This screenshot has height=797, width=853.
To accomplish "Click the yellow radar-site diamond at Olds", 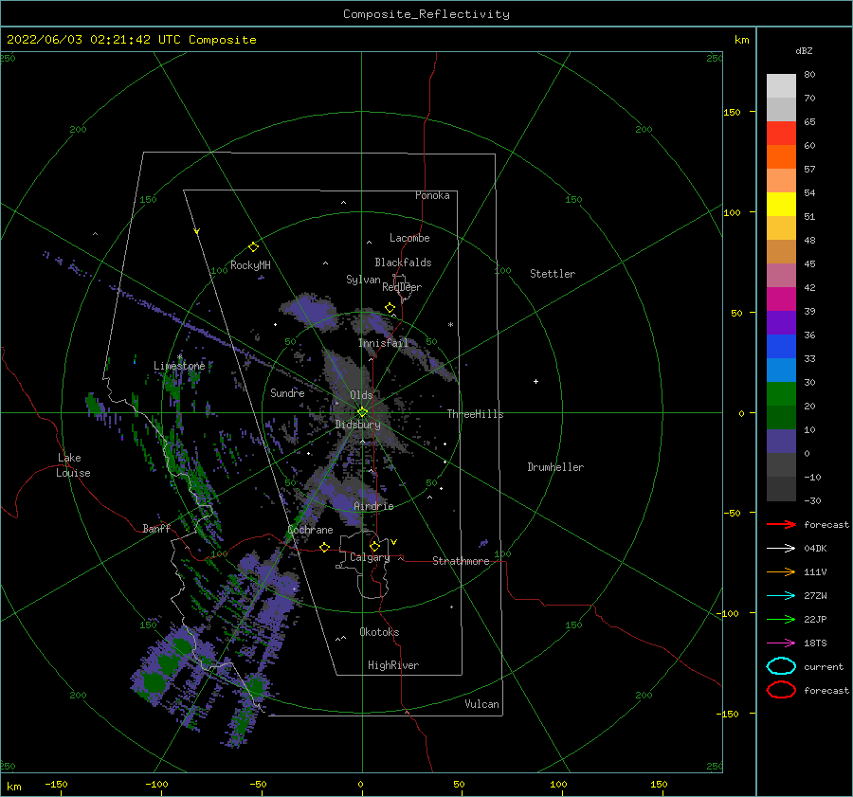I will pos(362,412).
